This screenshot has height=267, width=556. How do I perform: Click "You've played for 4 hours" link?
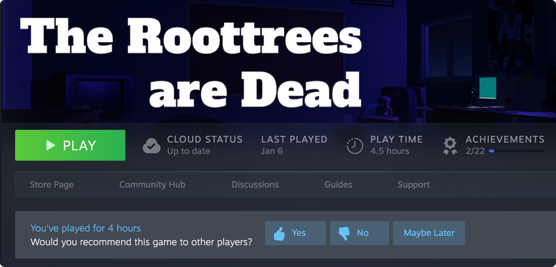[x=85, y=228]
